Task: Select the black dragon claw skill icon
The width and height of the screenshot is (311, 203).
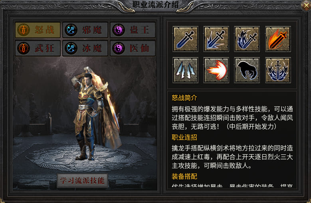Action: tap(247, 70)
